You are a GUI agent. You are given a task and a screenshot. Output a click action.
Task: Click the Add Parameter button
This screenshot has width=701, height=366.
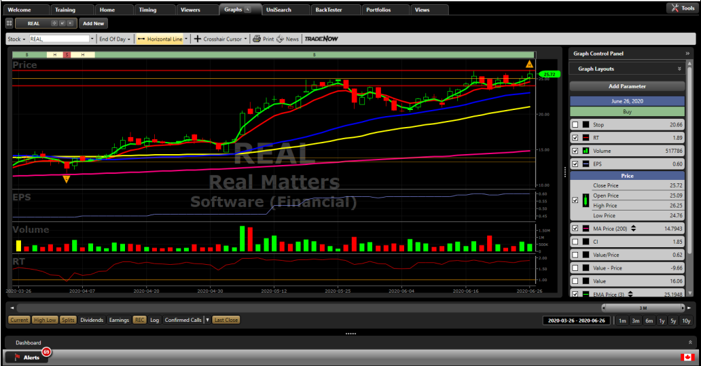pyautogui.click(x=627, y=86)
